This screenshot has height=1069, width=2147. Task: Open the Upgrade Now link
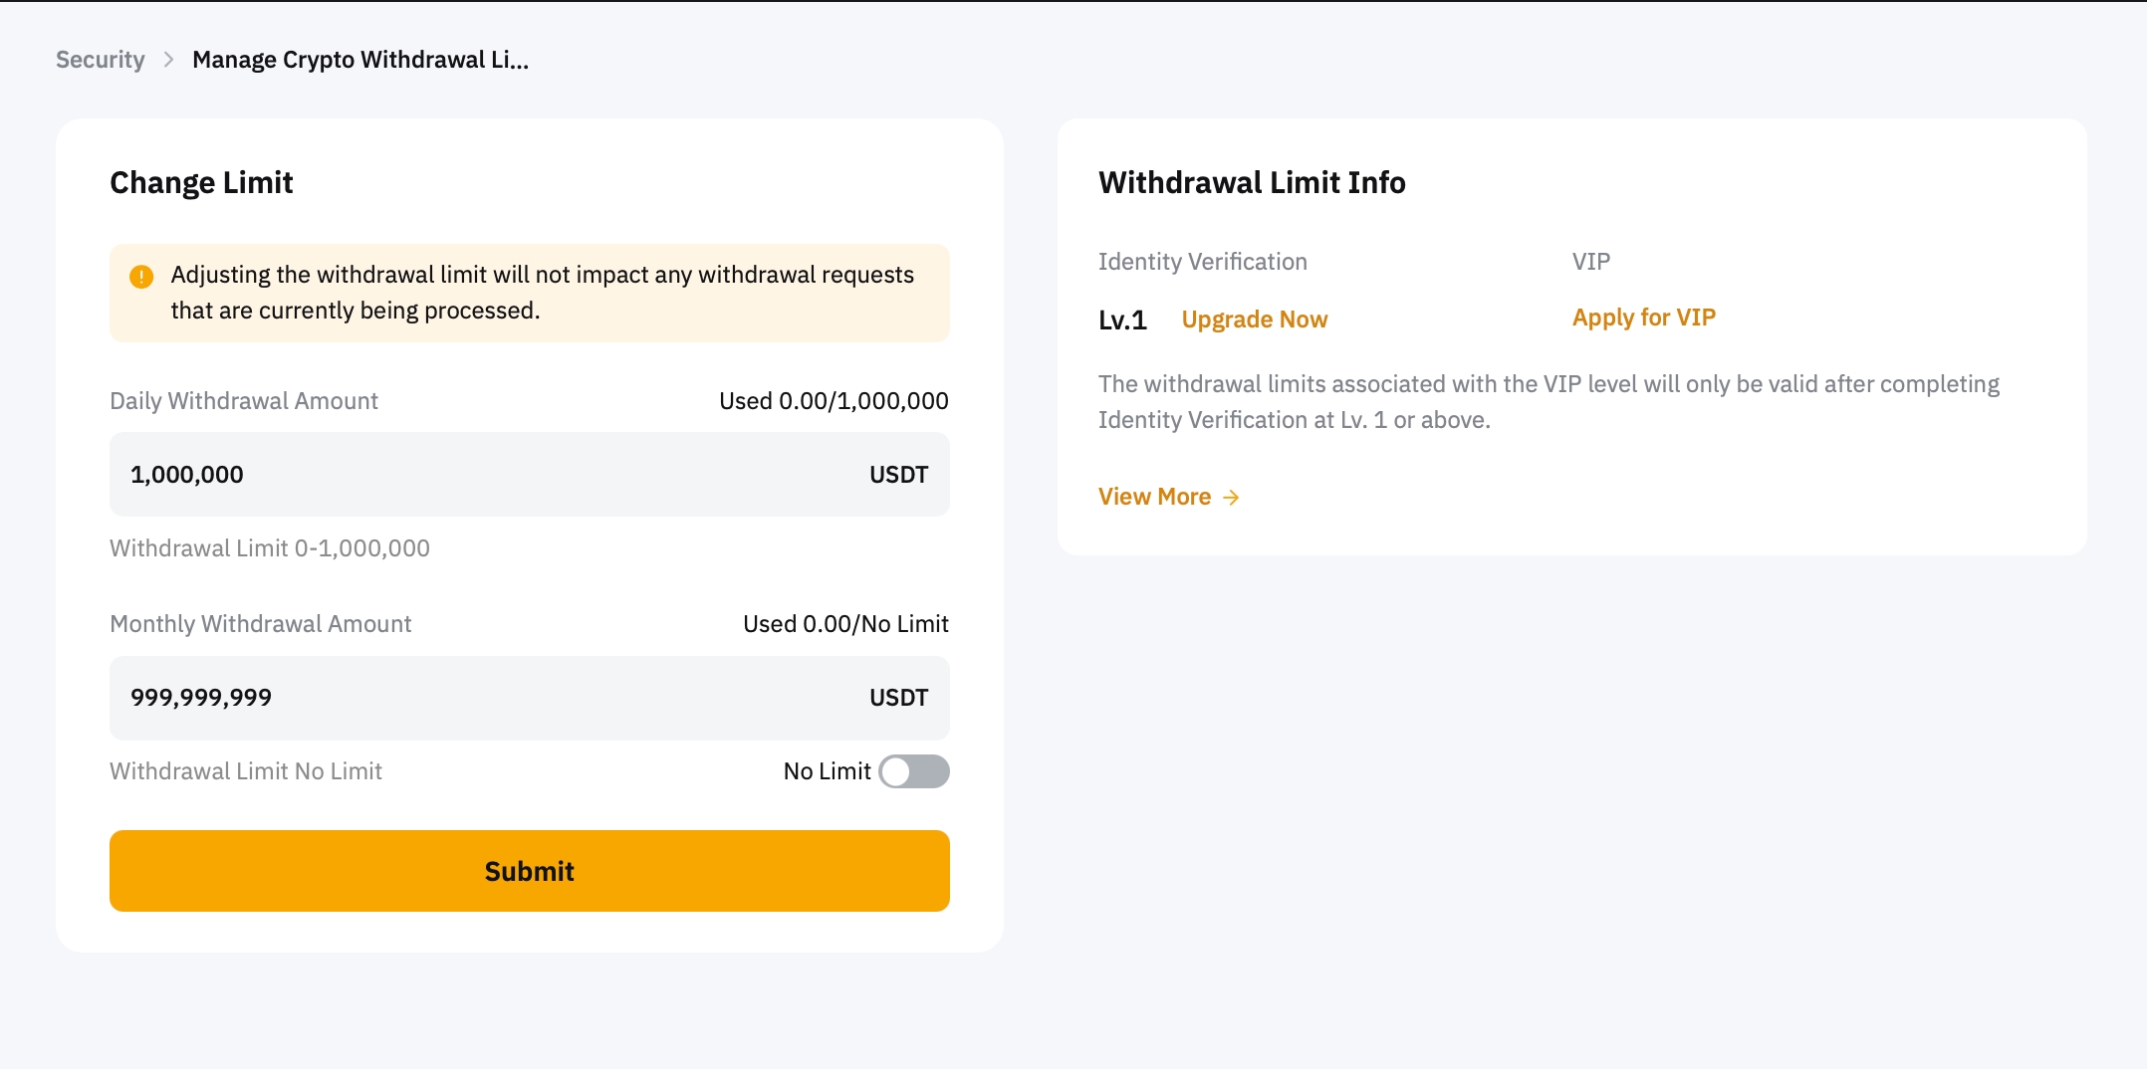[1254, 320]
